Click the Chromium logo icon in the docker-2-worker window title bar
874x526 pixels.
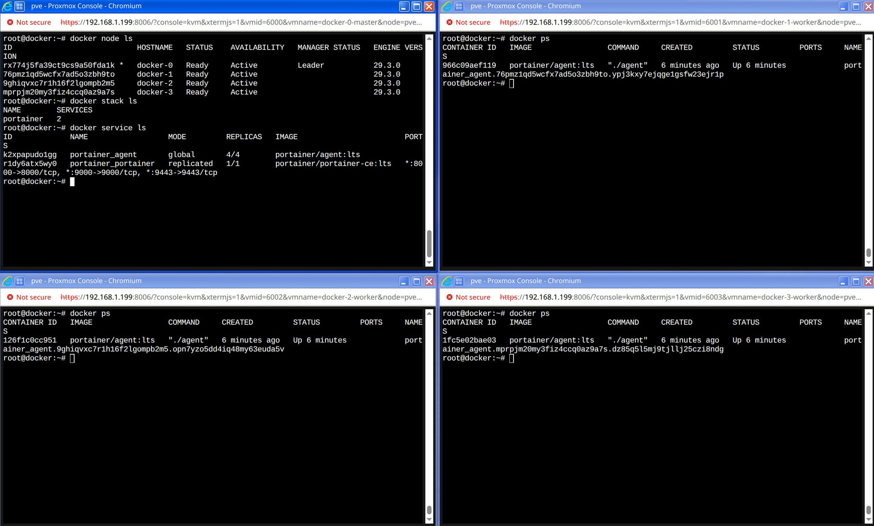[7, 281]
